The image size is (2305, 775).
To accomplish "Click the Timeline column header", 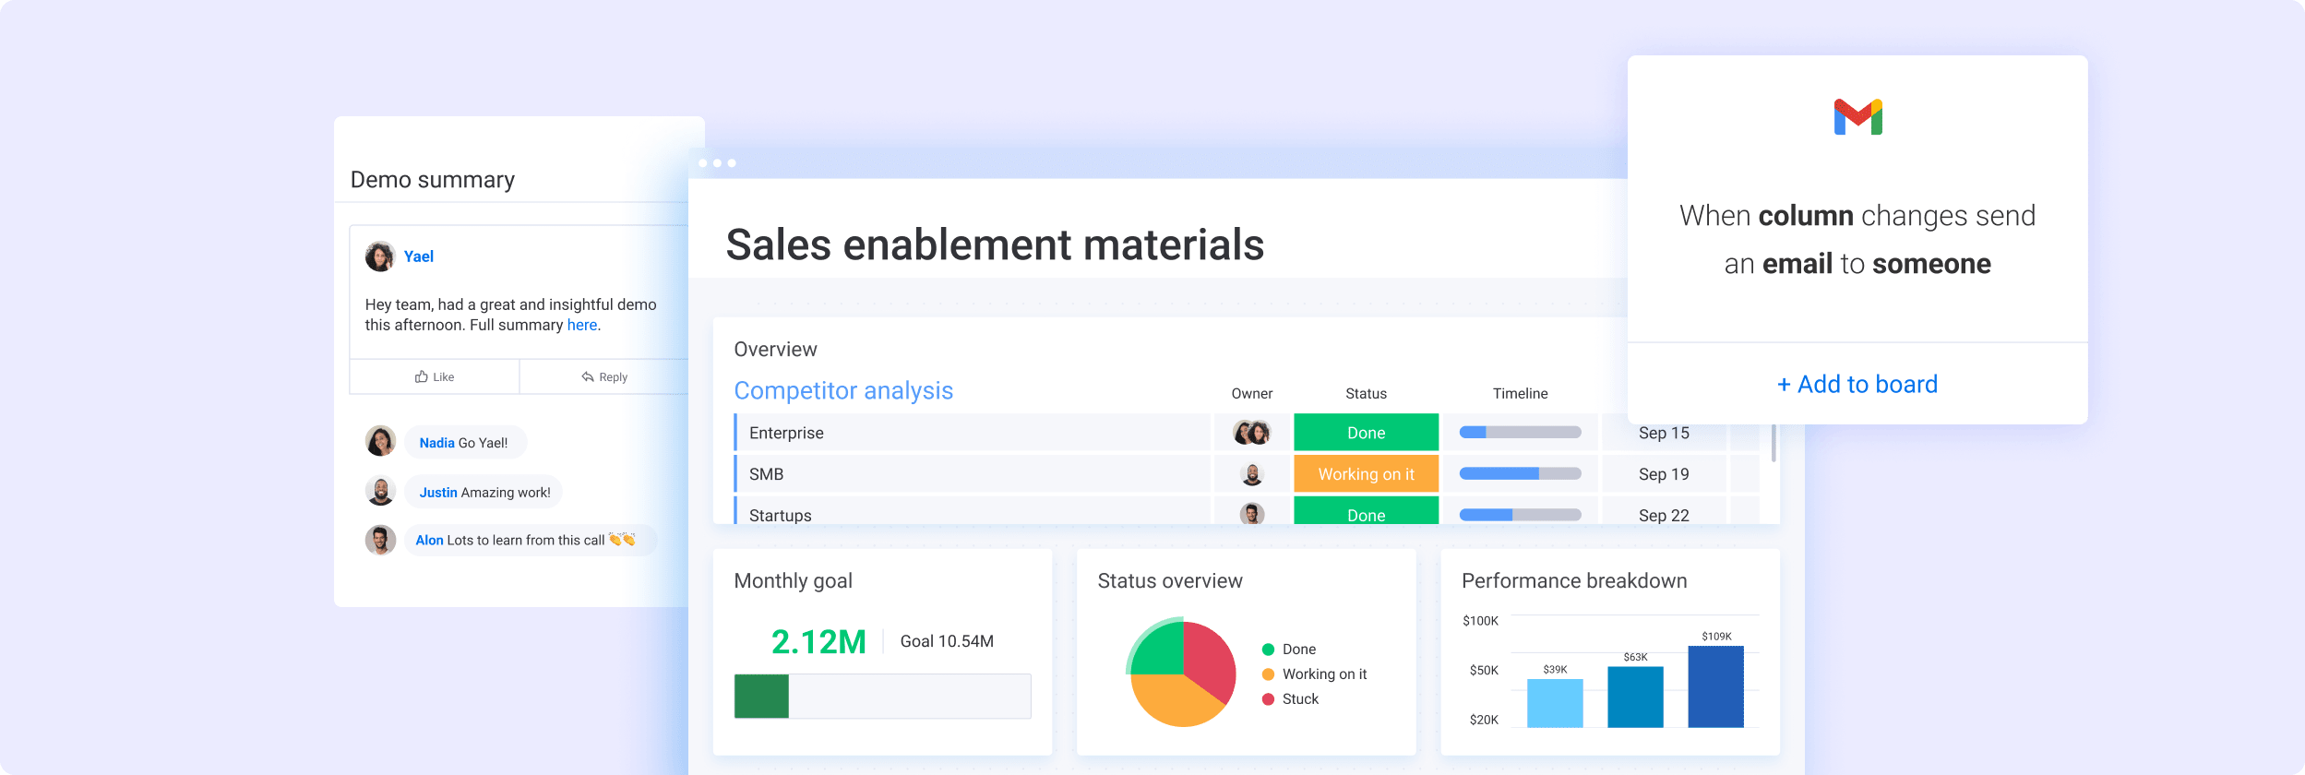I will point(1520,394).
